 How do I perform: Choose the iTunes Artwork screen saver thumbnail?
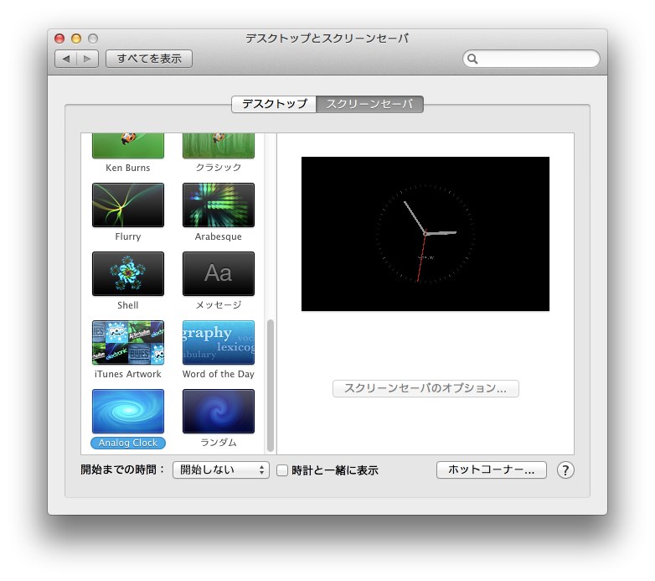[128, 342]
